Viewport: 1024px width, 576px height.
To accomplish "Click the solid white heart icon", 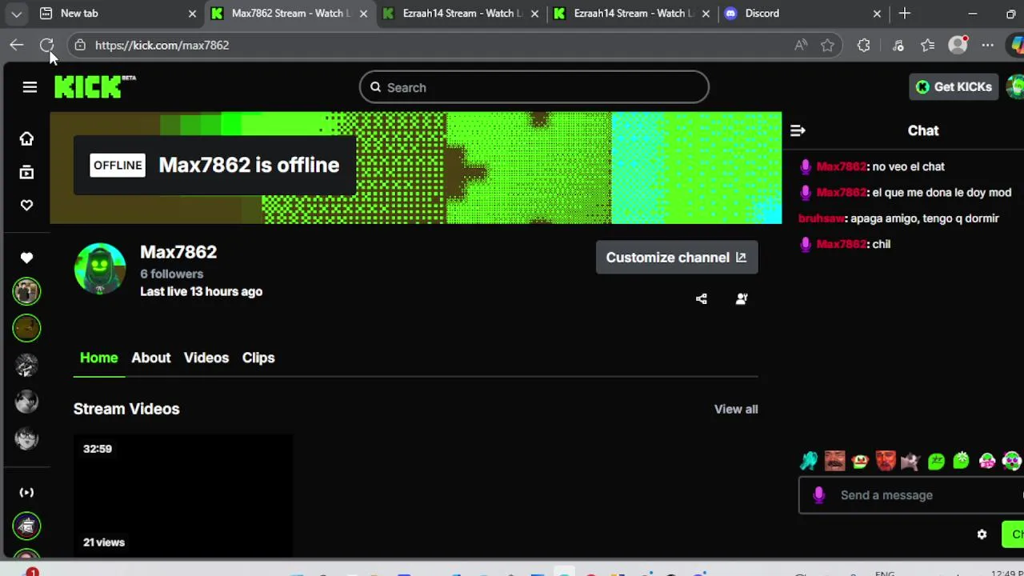I will (26, 258).
